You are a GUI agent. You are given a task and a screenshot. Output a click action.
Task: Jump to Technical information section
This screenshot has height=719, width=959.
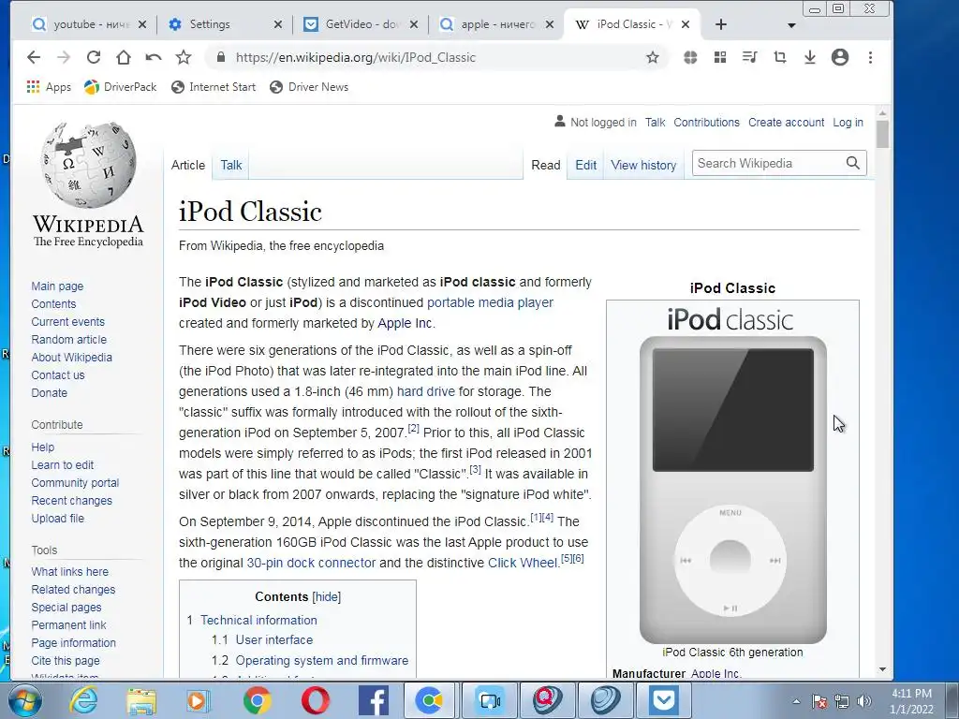click(x=258, y=620)
